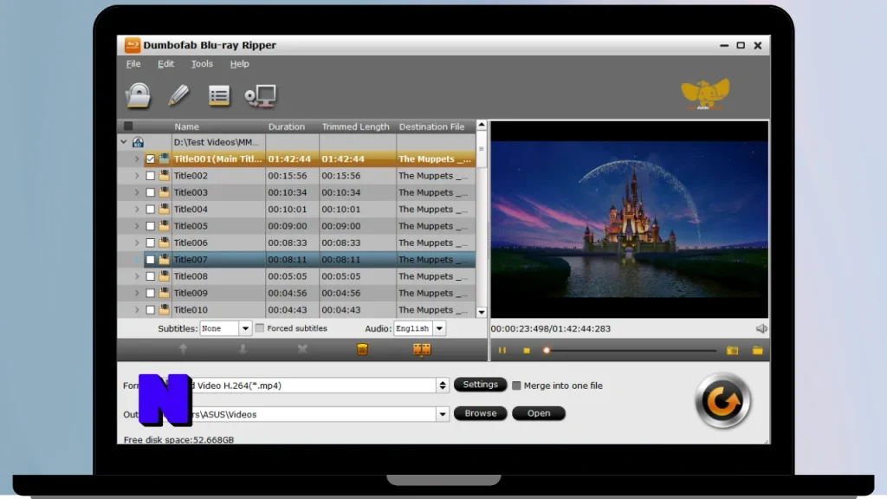
Task: Click the Settings button
Action: [480, 385]
